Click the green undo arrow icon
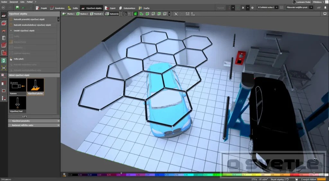This screenshot has height=181, width=329. pos(24,8)
